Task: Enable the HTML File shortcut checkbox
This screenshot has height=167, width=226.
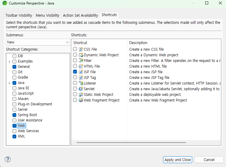Action: click(x=75, y=66)
